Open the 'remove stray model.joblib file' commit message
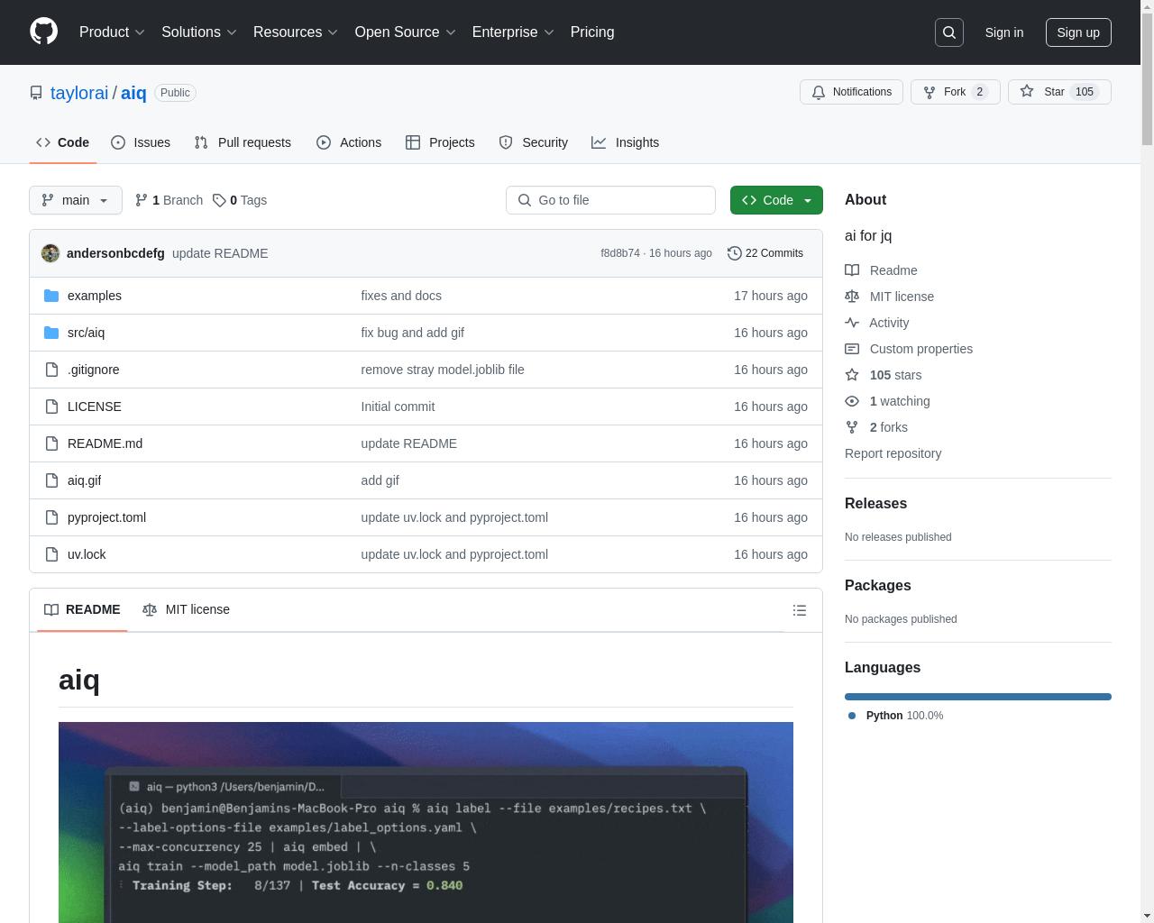Image resolution: width=1154 pixels, height=923 pixels. (x=443, y=370)
